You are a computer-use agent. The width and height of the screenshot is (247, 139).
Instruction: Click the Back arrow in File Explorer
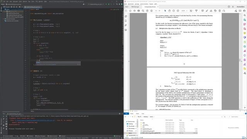click(x=125, y=117)
